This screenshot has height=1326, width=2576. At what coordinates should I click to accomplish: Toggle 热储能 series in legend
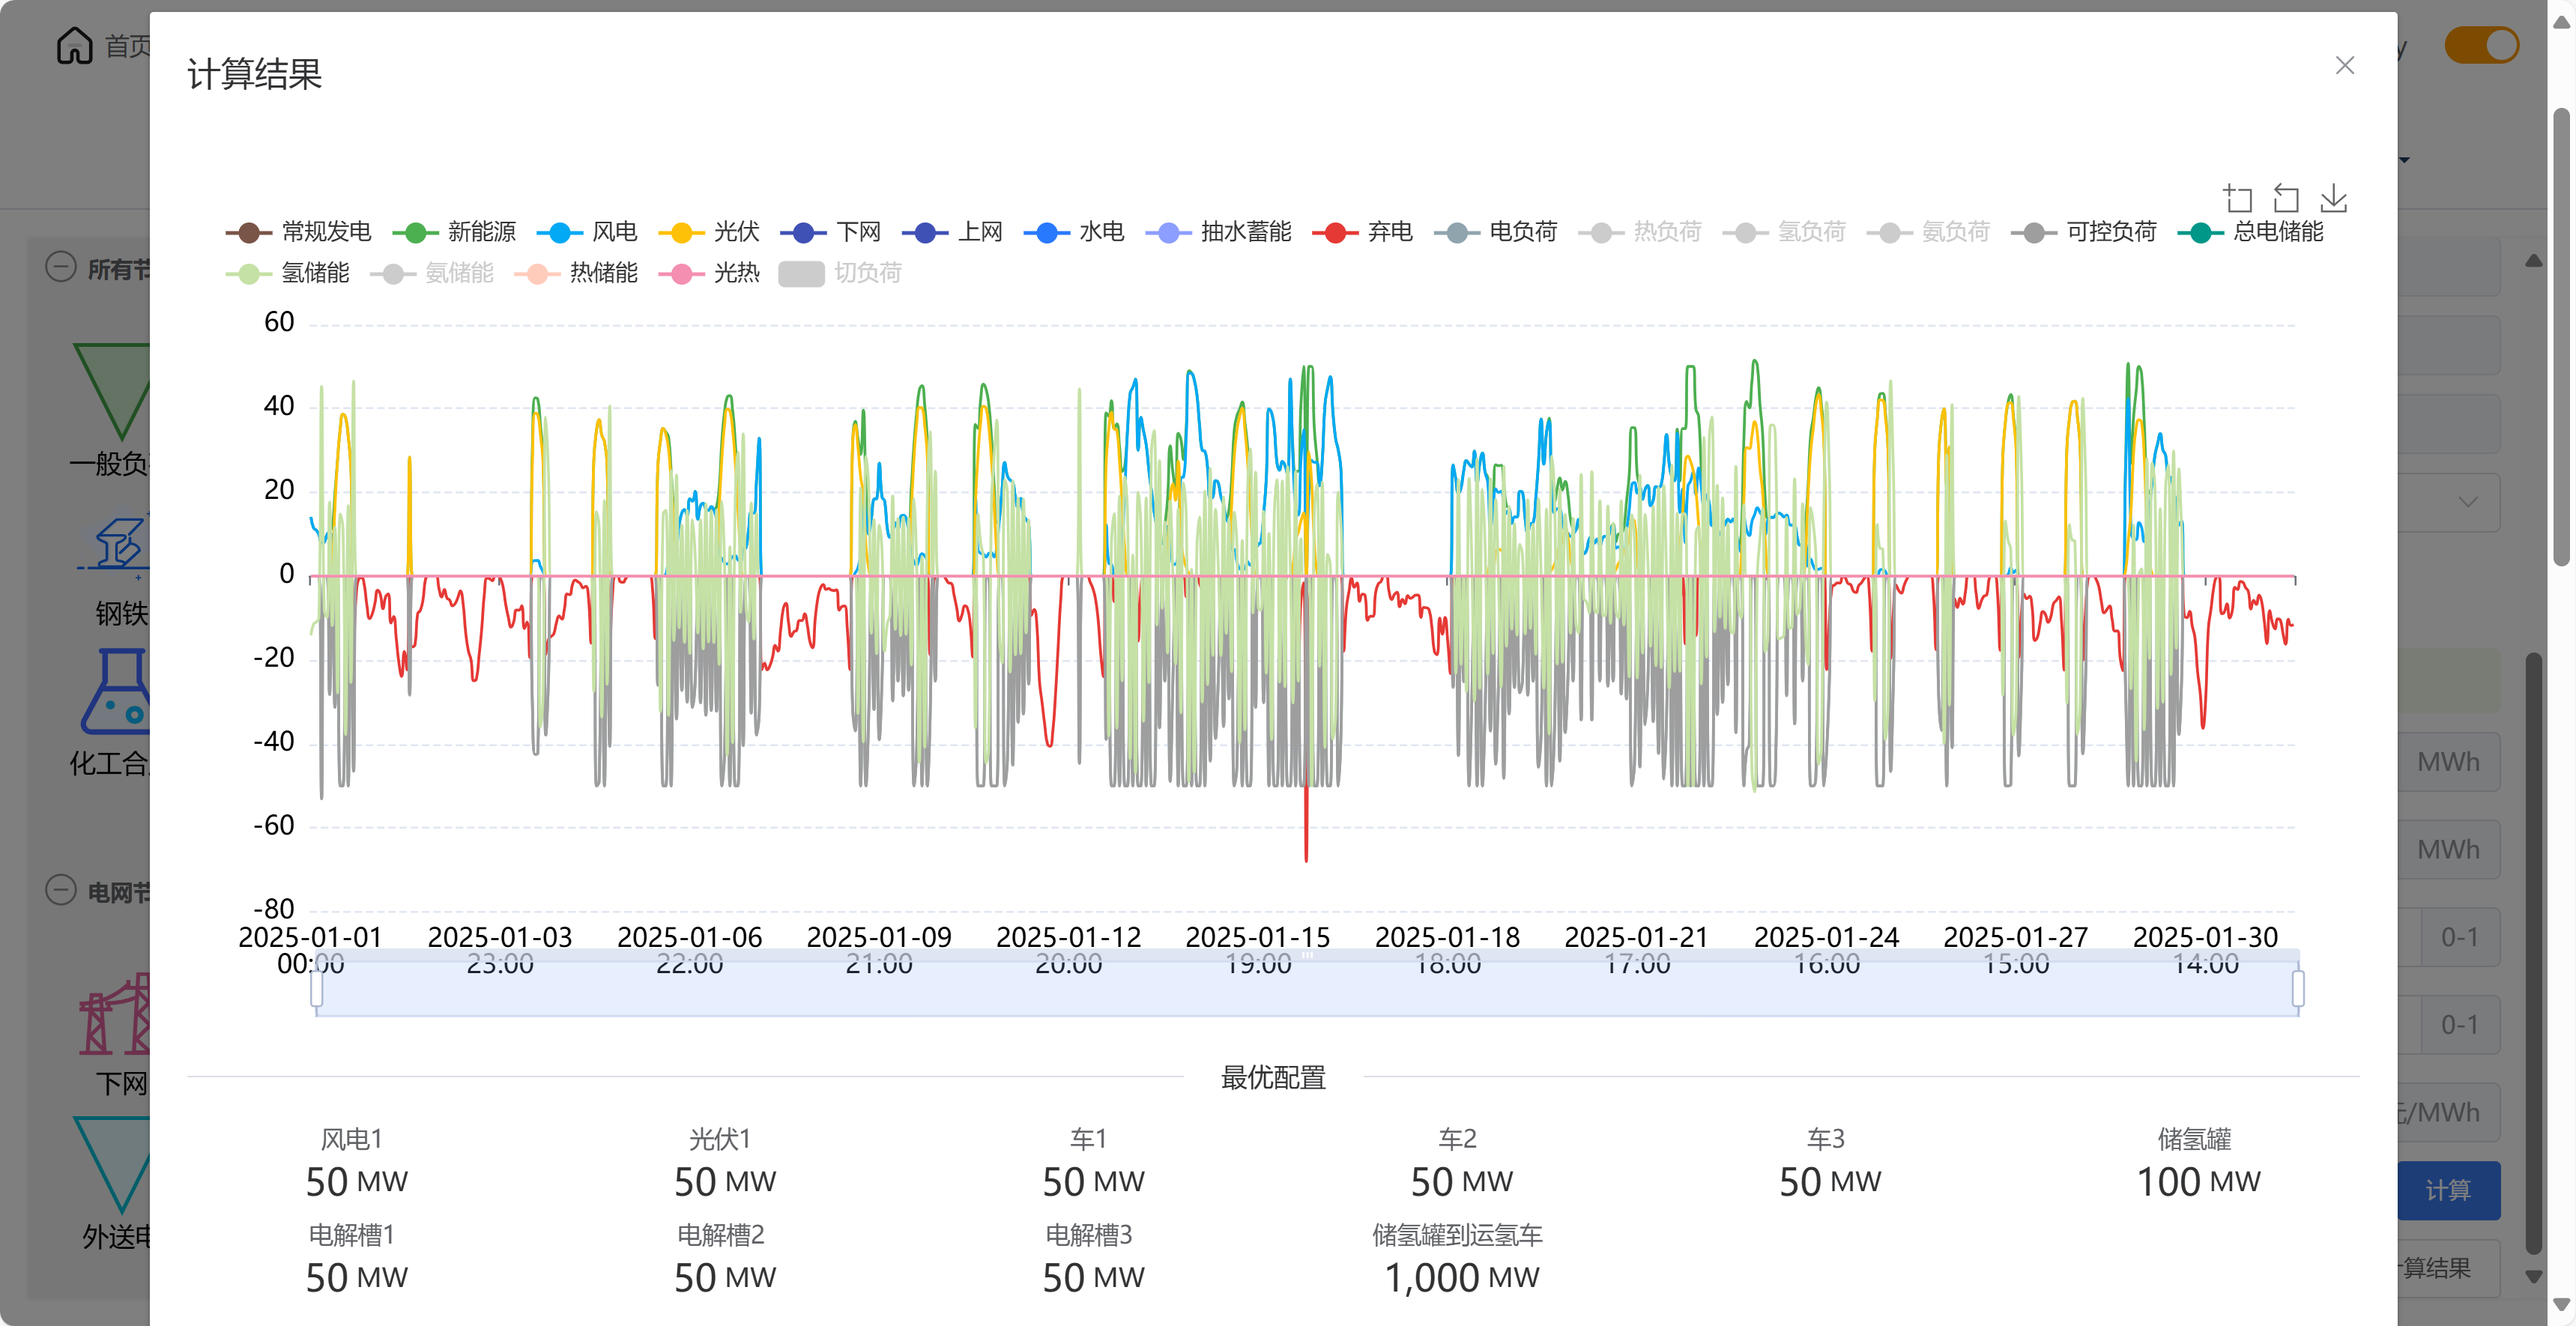pos(576,273)
